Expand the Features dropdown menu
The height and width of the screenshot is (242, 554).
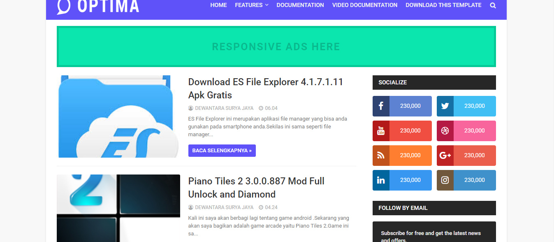click(252, 5)
